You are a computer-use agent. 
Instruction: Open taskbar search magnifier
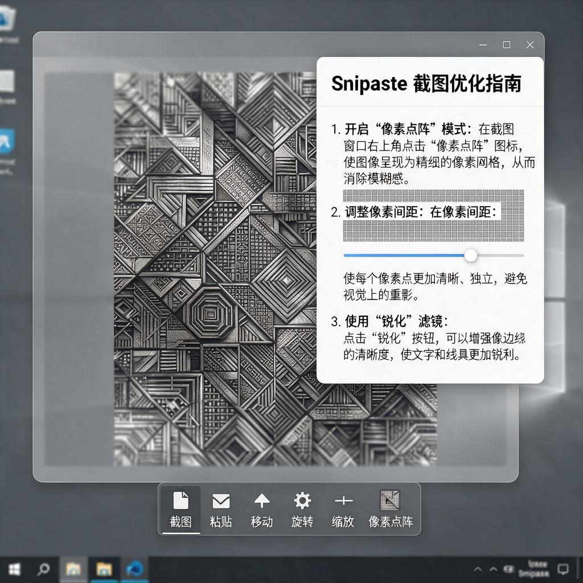tap(43, 569)
